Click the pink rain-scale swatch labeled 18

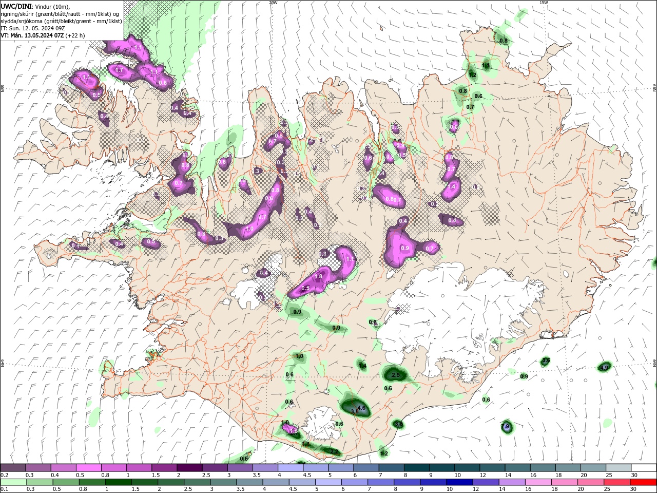pos(565,482)
